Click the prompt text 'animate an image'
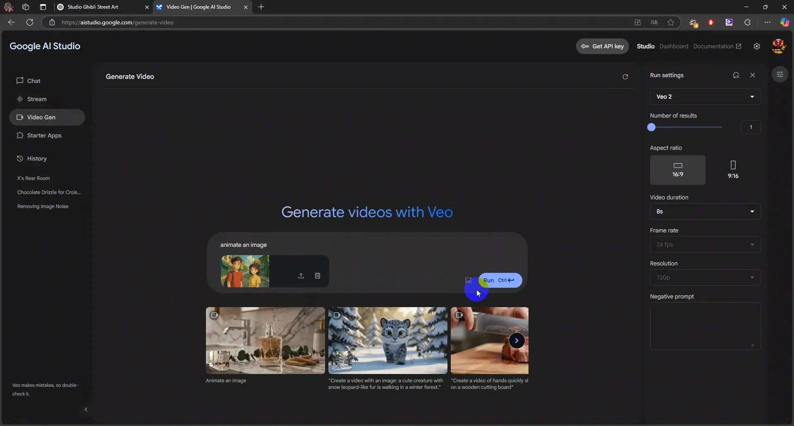This screenshot has width=794, height=426. [x=244, y=245]
